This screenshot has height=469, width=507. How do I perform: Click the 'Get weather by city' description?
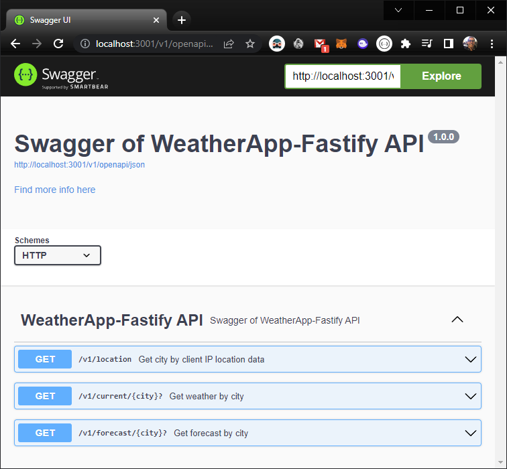[x=207, y=396]
